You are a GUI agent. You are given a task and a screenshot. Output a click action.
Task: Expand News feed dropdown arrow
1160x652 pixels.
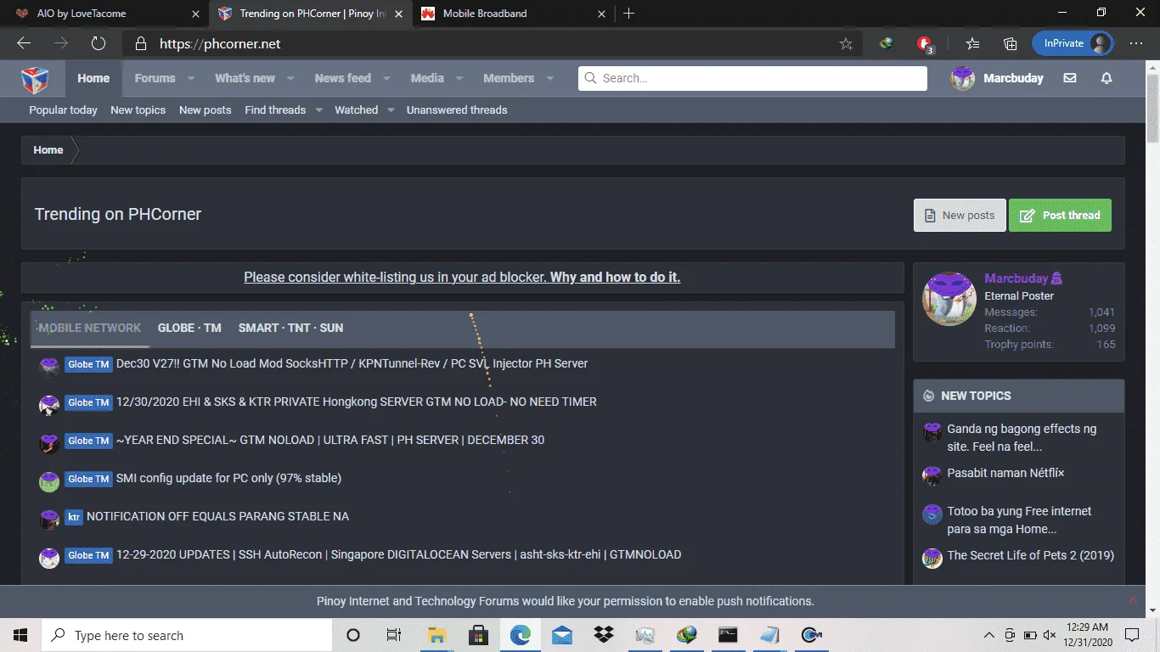point(386,78)
